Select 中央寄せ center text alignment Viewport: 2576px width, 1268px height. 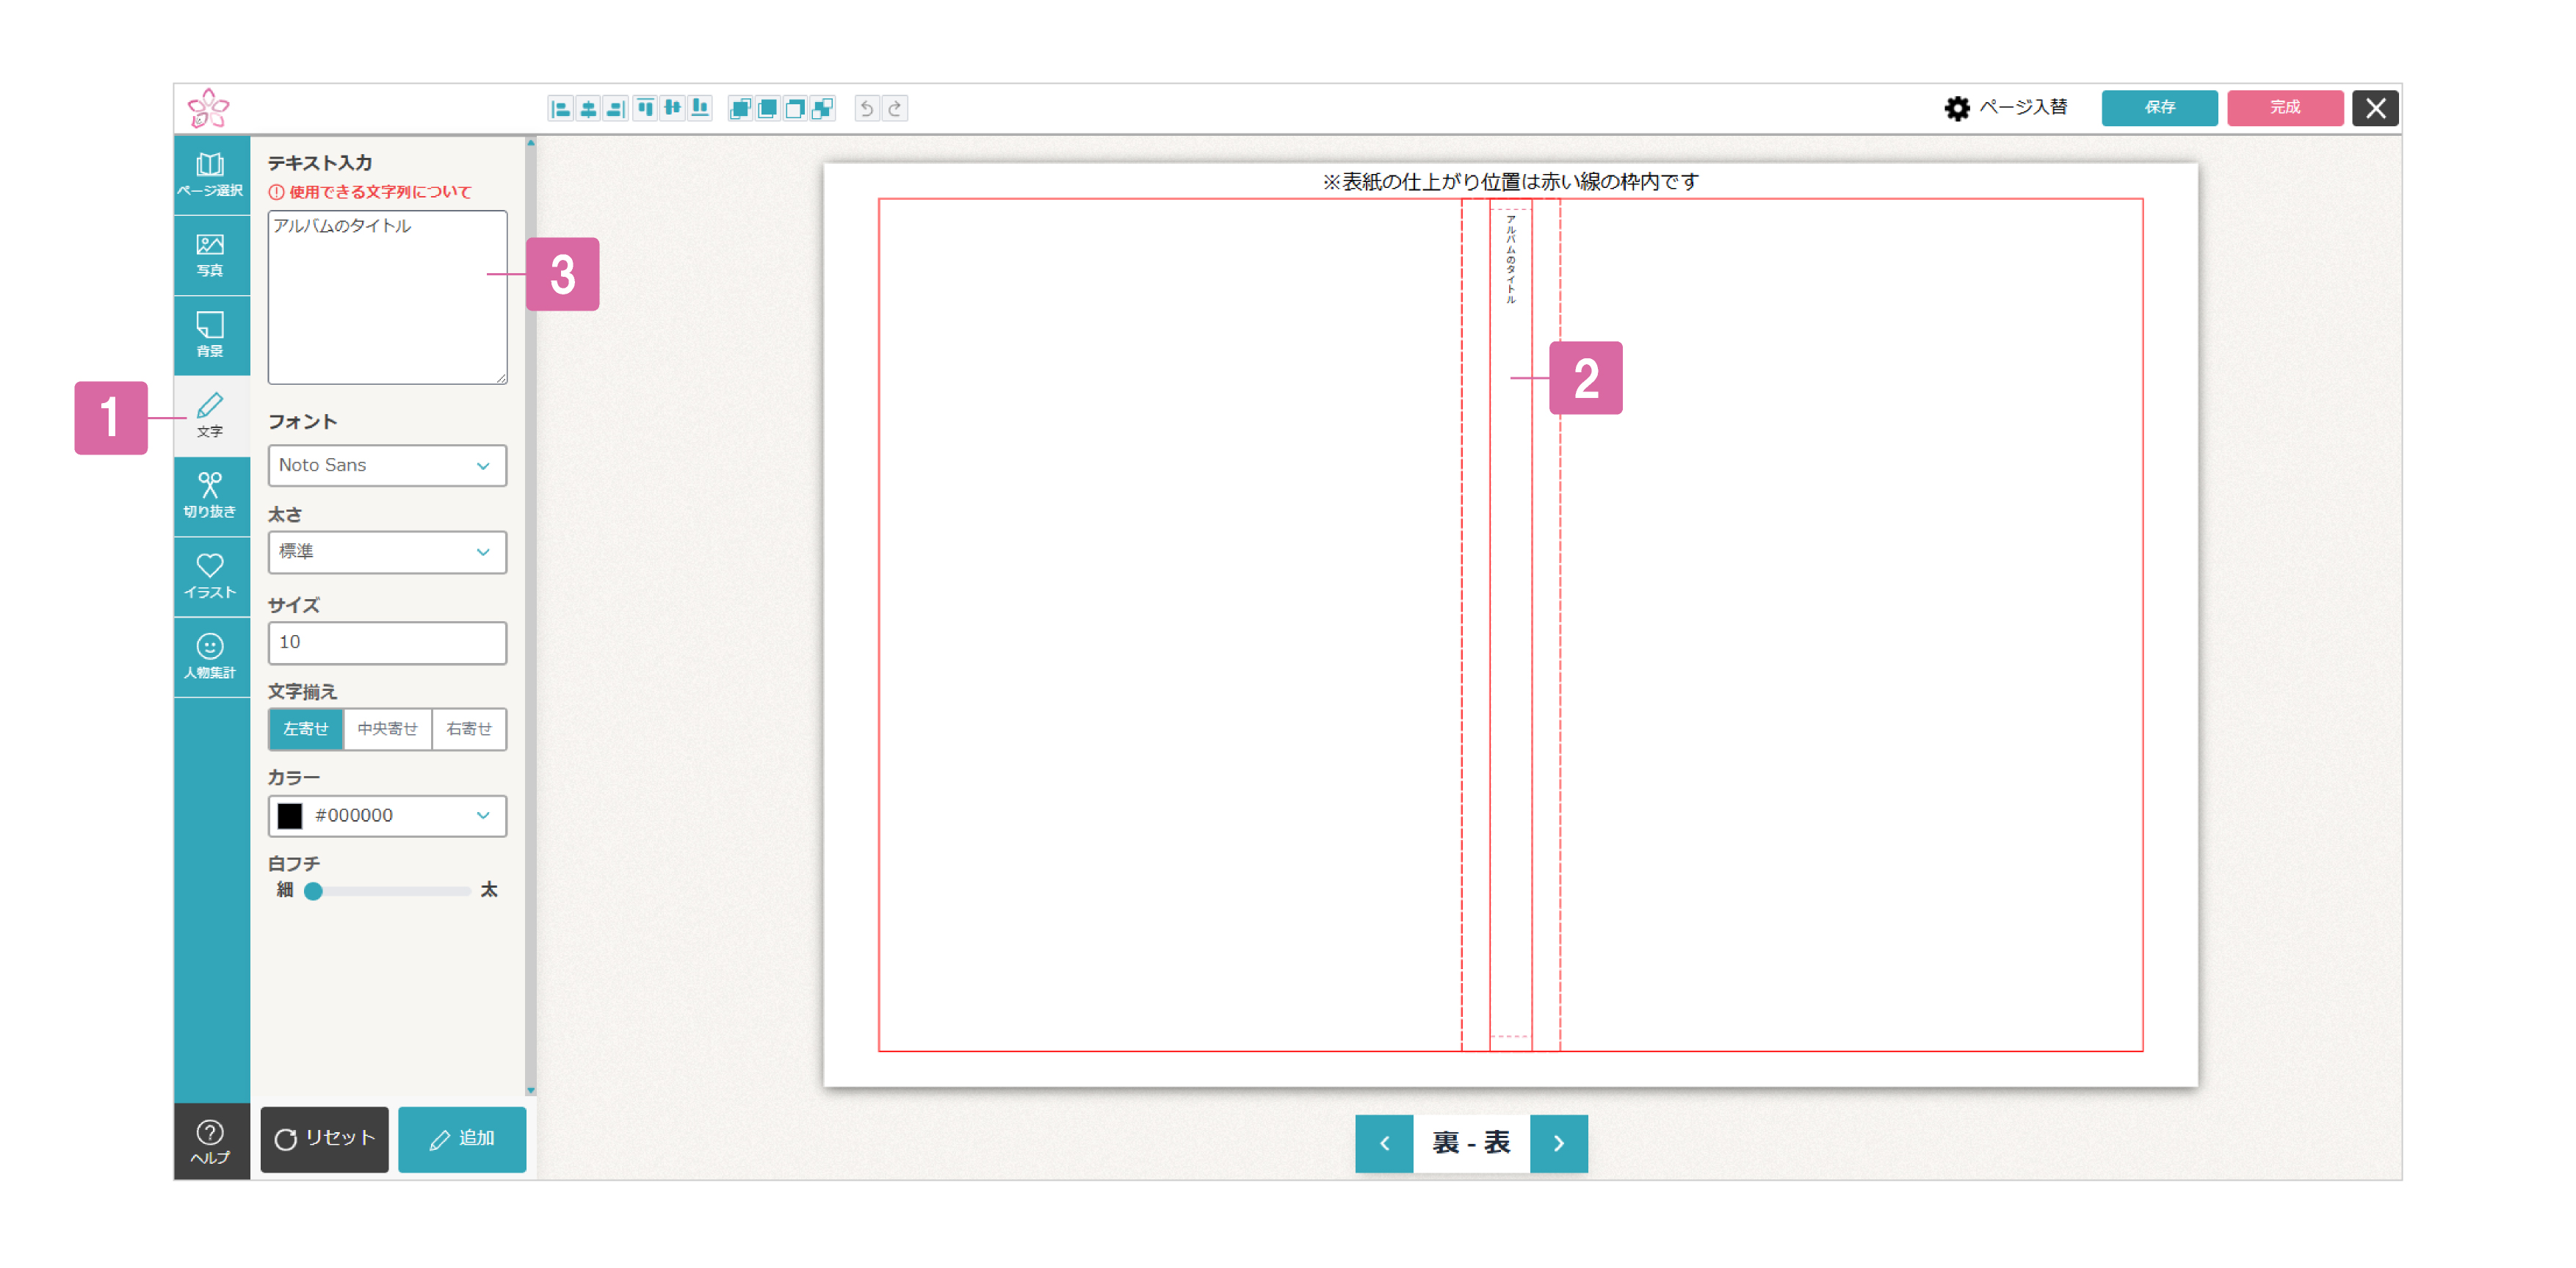[387, 729]
